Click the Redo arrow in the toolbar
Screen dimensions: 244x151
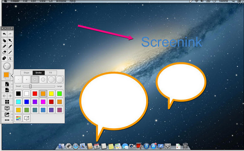[x=10, y=34]
